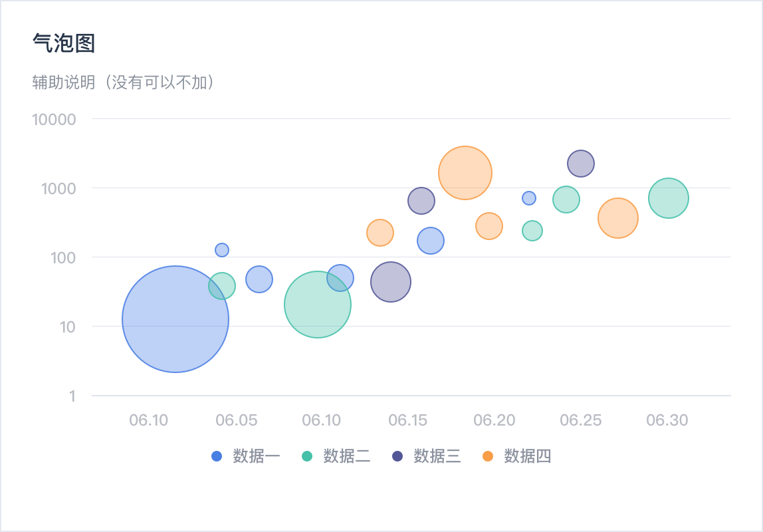Image resolution: width=763 pixels, height=532 pixels.
Task: Select the topmost purple bubble
Action: pos(581,164)
